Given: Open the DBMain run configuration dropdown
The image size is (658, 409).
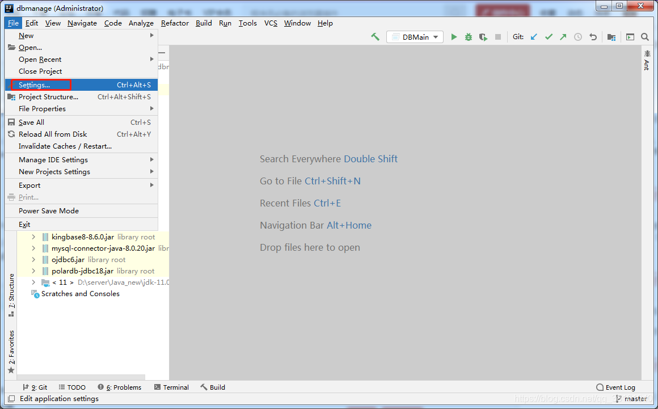Looking at the screenshot, I should point(415,37).
